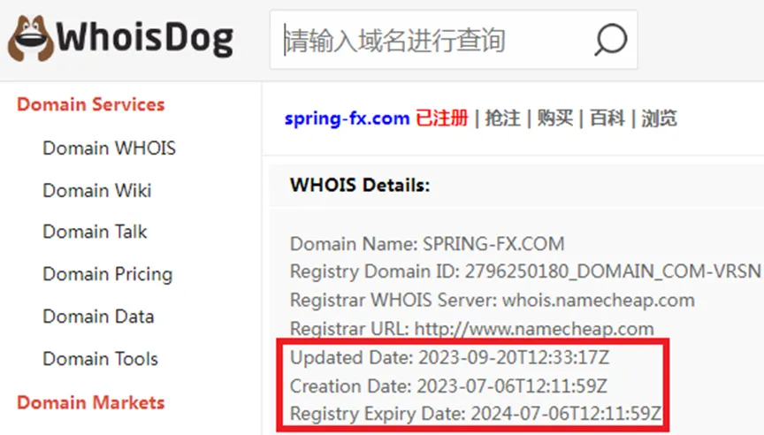Viewport: 764px width, 435px height.
Task: Click the red 已注册 status label
Action: [x=442, y=118]
